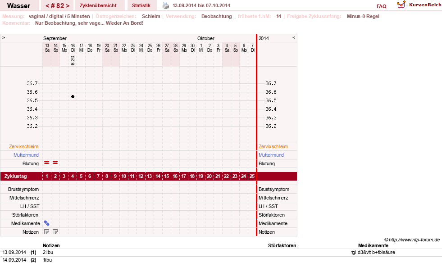Click the right-side Muttermund label
The width and height of the screenshot is (442, 272).
tap(271, 155)
